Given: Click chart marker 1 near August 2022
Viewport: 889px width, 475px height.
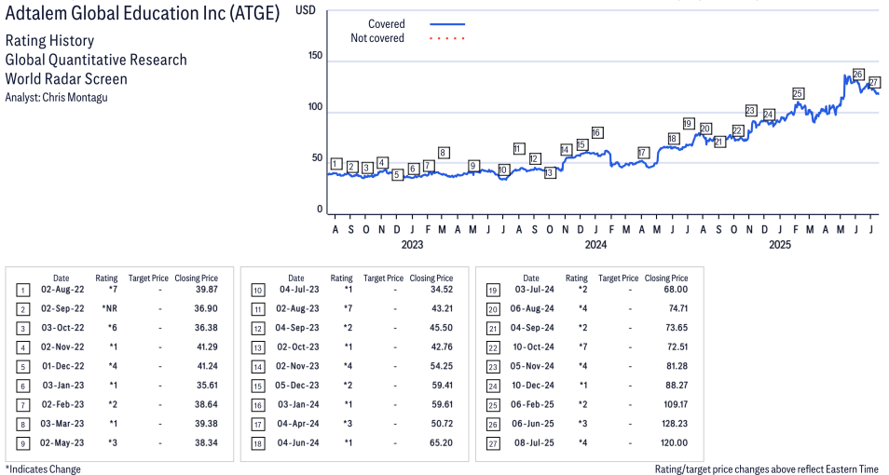Looking at the screenshot, I should click(x=336, y=164).
